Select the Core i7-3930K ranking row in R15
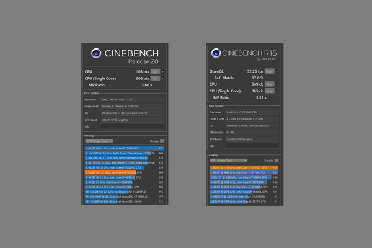The image size is (372, 248). 244,177
